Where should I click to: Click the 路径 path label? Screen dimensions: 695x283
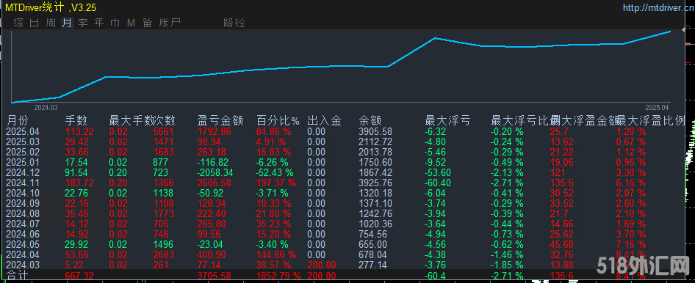234,23
